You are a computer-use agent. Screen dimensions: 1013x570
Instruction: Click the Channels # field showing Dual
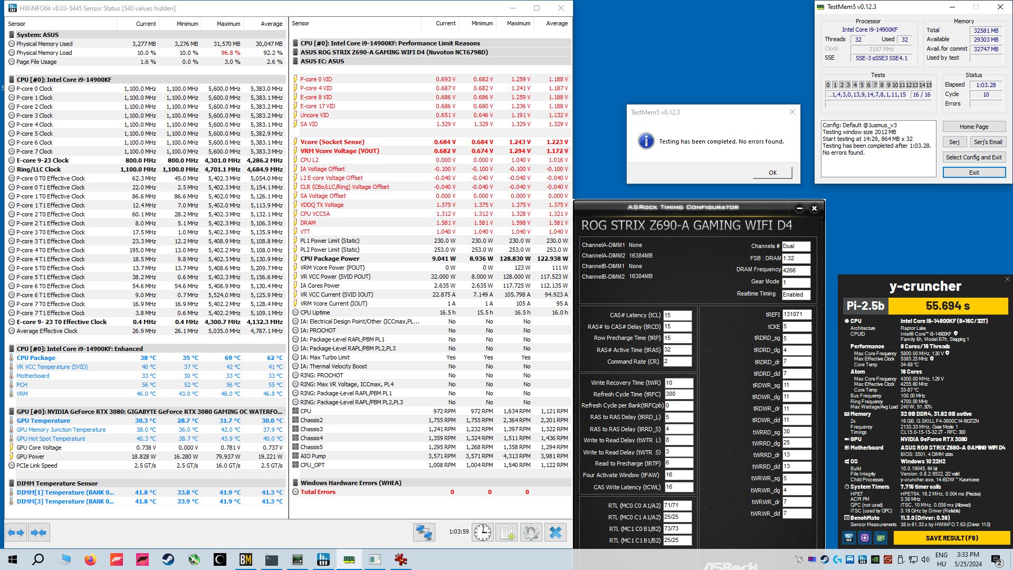click(x=796, y=246)
